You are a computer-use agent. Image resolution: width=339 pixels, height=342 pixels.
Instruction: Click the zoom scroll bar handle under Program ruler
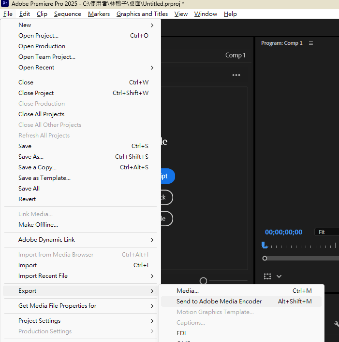[x=265, y=258]
